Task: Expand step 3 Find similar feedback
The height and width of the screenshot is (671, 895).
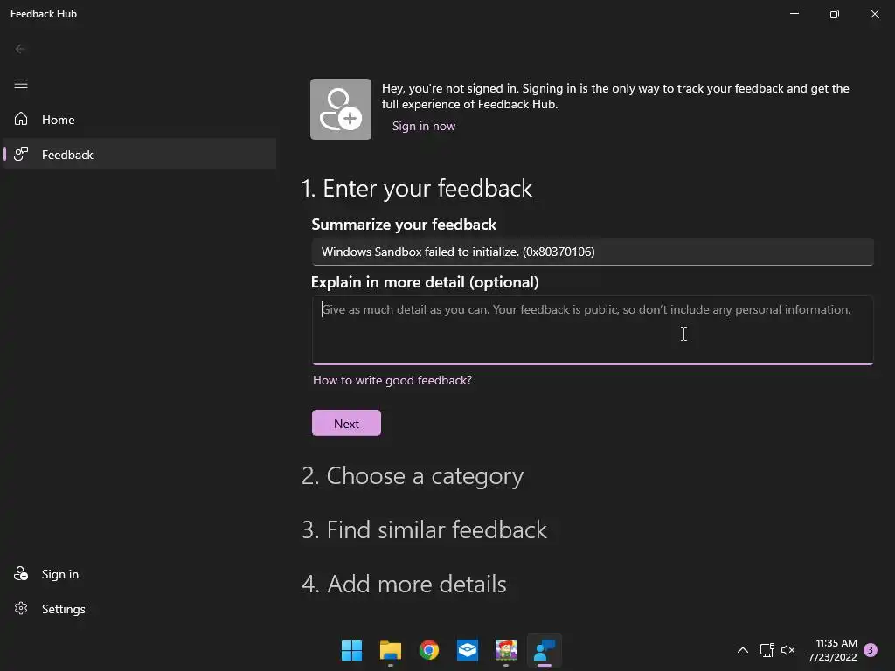Action: pos(424,530)
